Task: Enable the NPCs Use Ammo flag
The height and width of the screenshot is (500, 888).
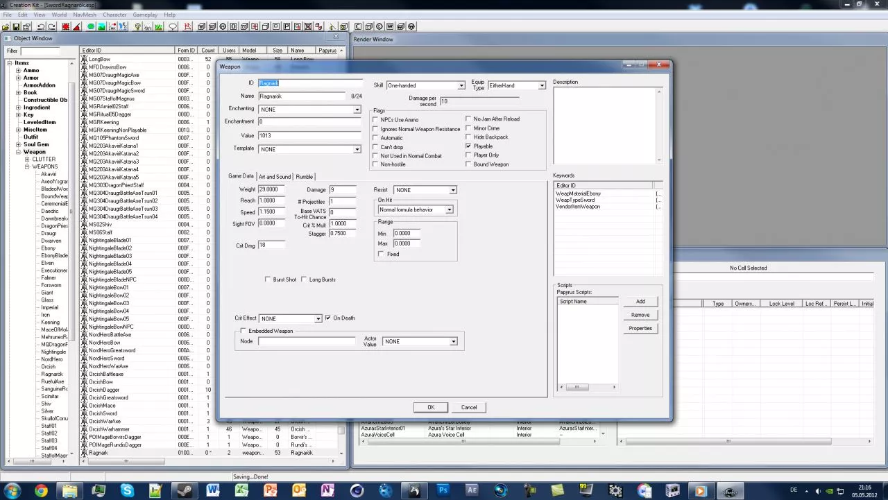Action: click(x=375, y=120)
